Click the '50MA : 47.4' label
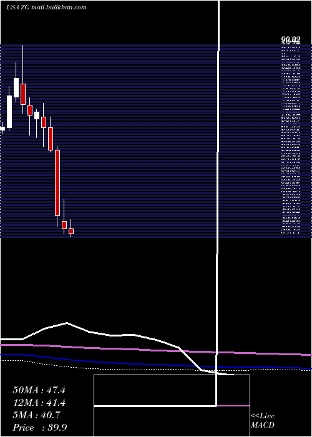 (x=39, y=390)
